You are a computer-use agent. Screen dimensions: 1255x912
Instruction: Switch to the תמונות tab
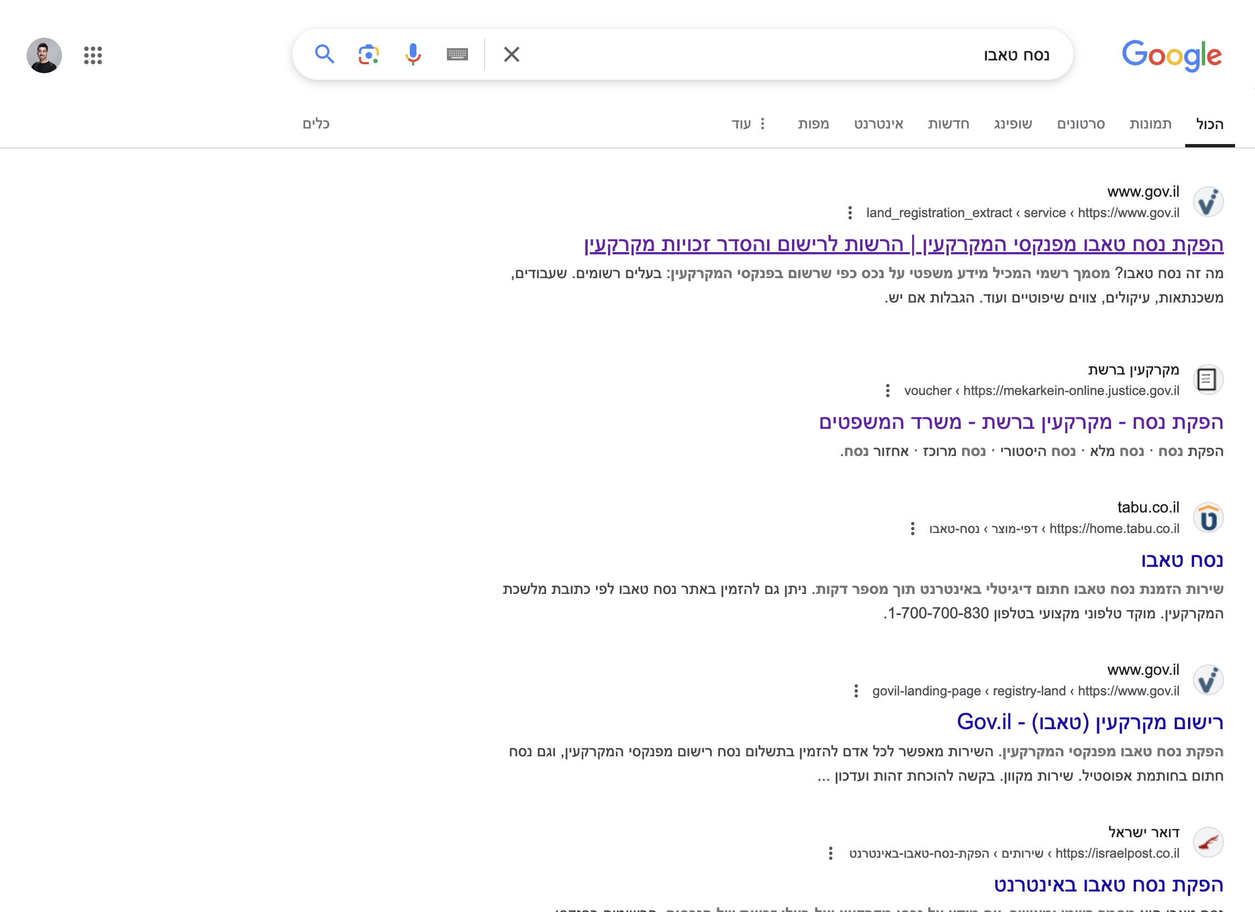click(x=1150, y=124)
